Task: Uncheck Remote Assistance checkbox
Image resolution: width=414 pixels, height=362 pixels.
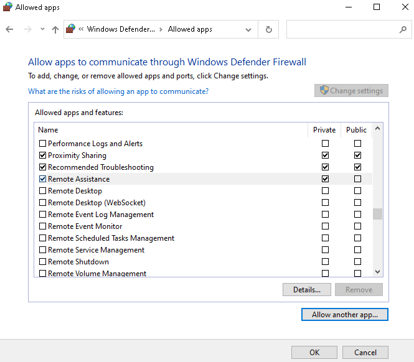Action: click(x=42, y=179)
